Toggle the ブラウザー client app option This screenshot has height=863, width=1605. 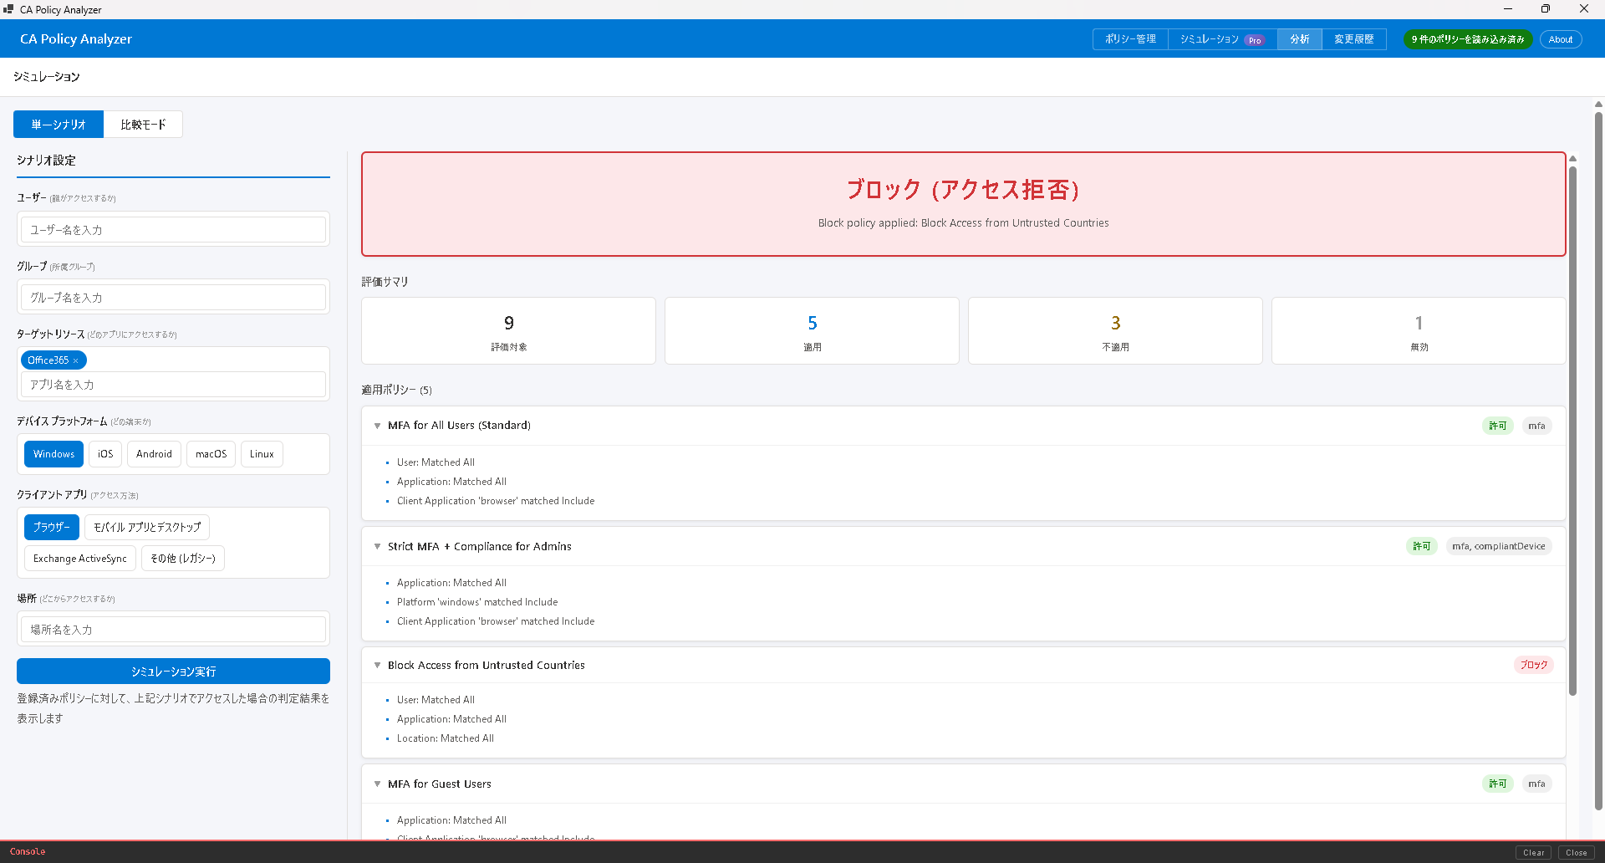52,527
